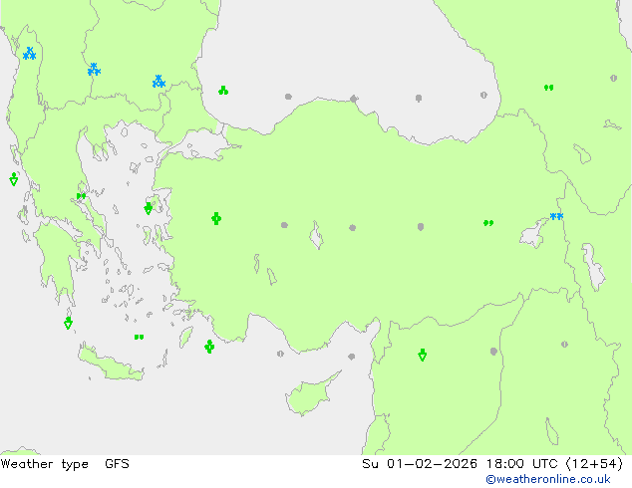Click the green shower triangle south of the Peloponnese

tap(68, 323)
